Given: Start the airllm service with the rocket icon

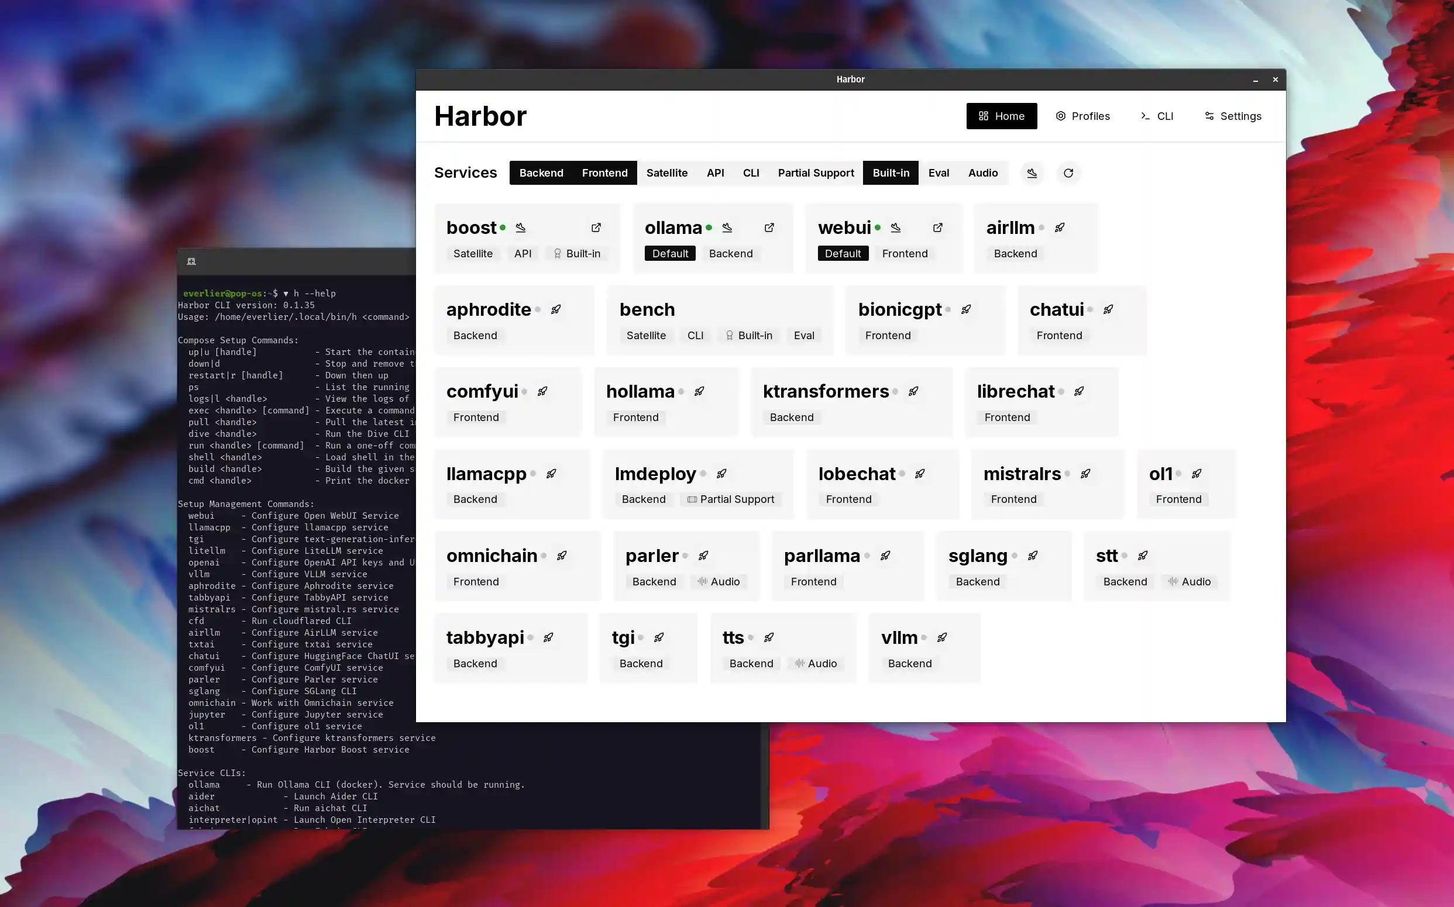Looking at the screenshot, I should coord(1059,227).
